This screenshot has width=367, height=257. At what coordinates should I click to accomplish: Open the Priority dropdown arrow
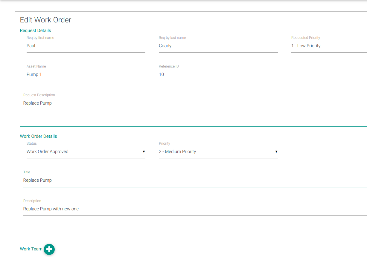coord(276,152)
